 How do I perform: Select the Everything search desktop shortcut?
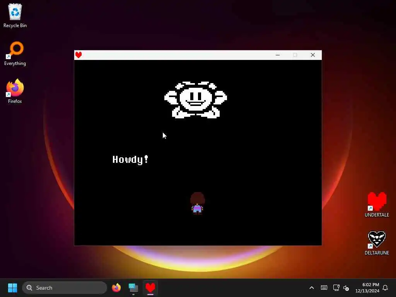(x=15, y=53)
